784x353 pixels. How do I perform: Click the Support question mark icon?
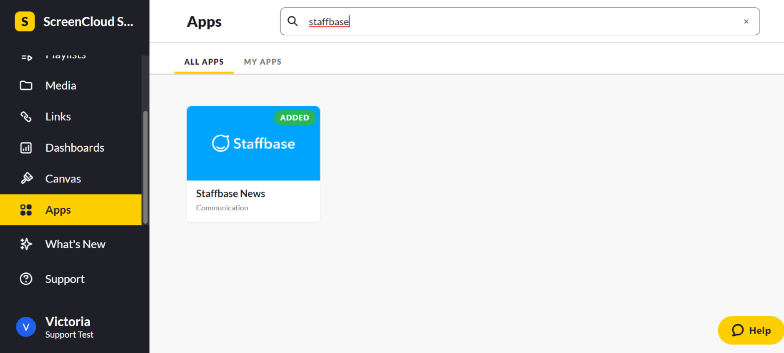(x=26, y=279)
